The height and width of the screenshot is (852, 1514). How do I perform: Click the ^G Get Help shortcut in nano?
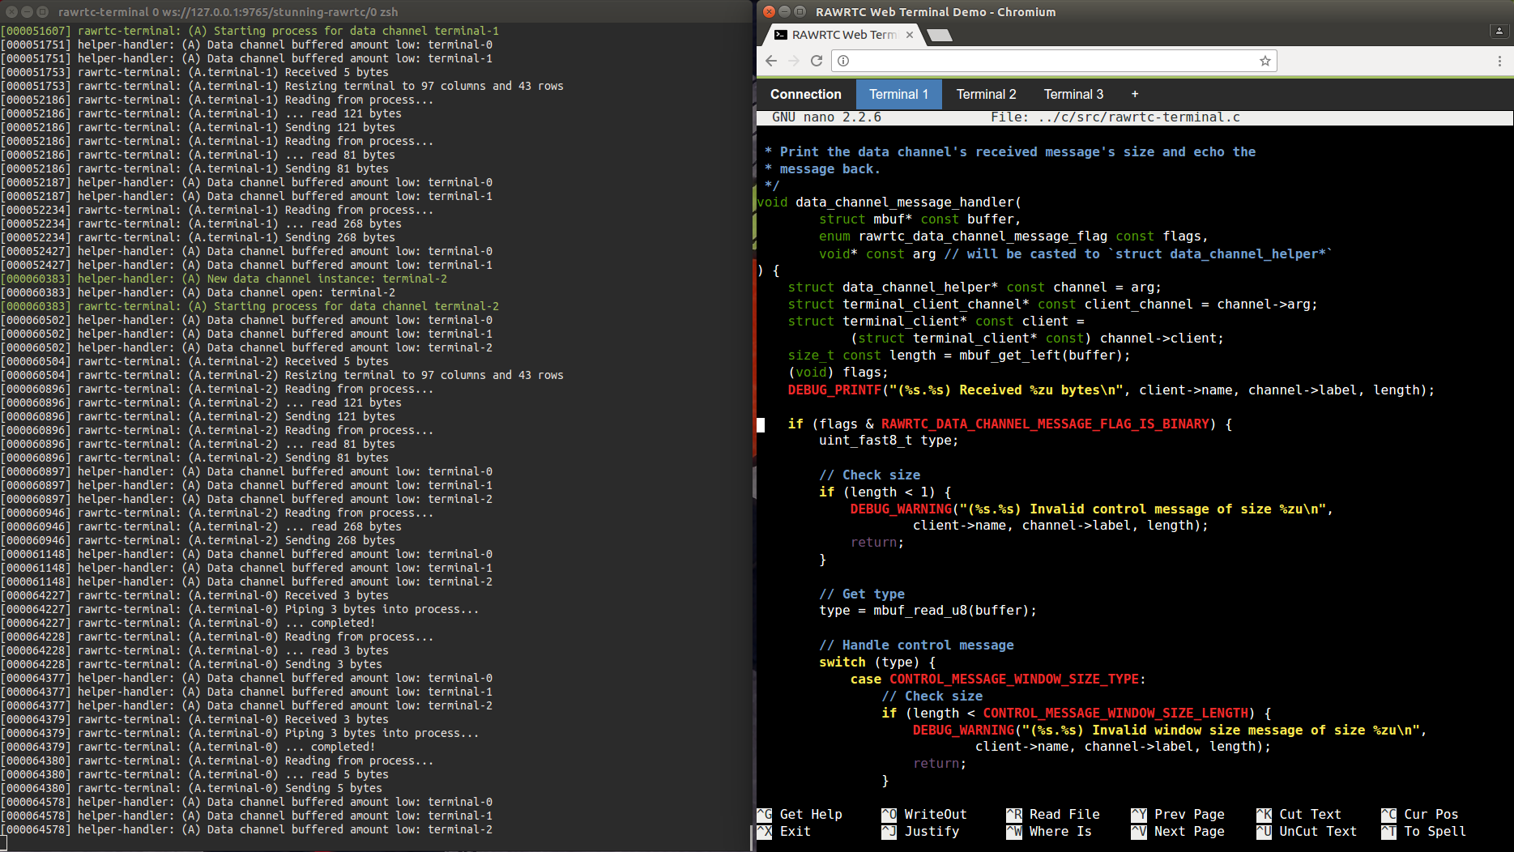[x=800, y=814]
